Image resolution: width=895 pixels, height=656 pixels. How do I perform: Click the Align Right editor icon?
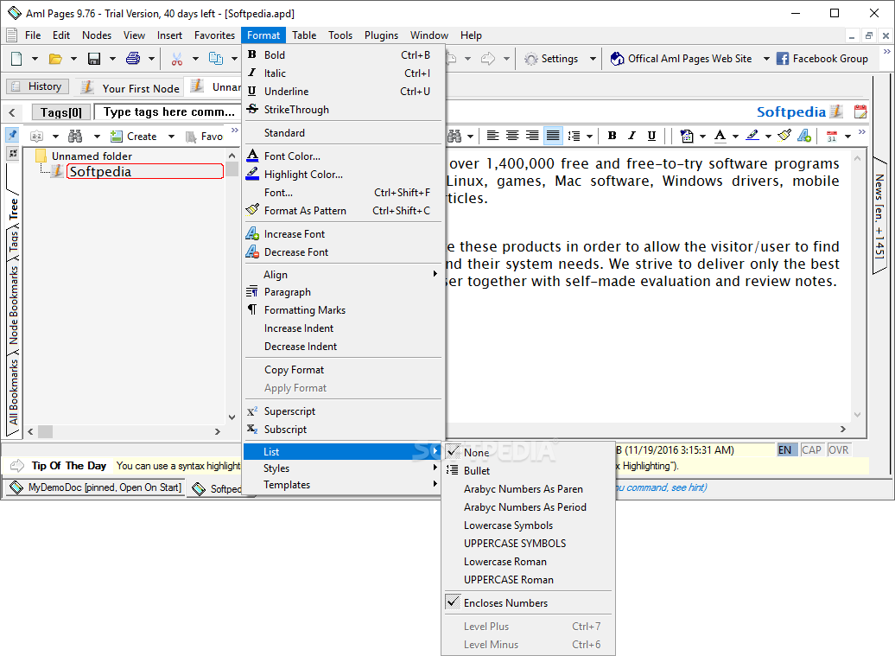532,136
